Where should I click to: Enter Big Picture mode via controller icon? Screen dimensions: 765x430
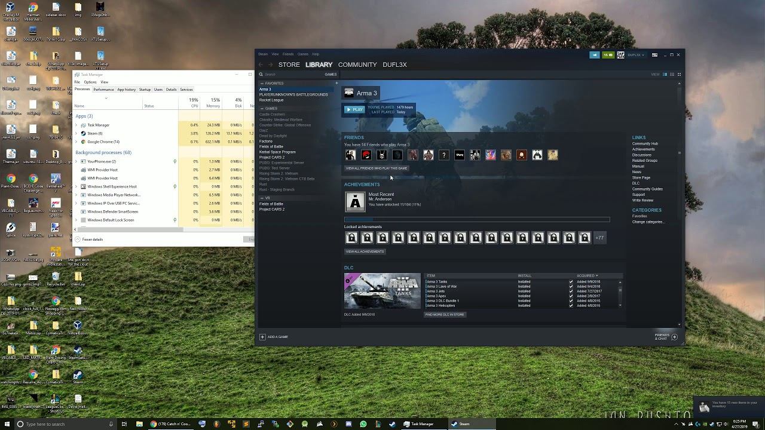click(654, 55)
